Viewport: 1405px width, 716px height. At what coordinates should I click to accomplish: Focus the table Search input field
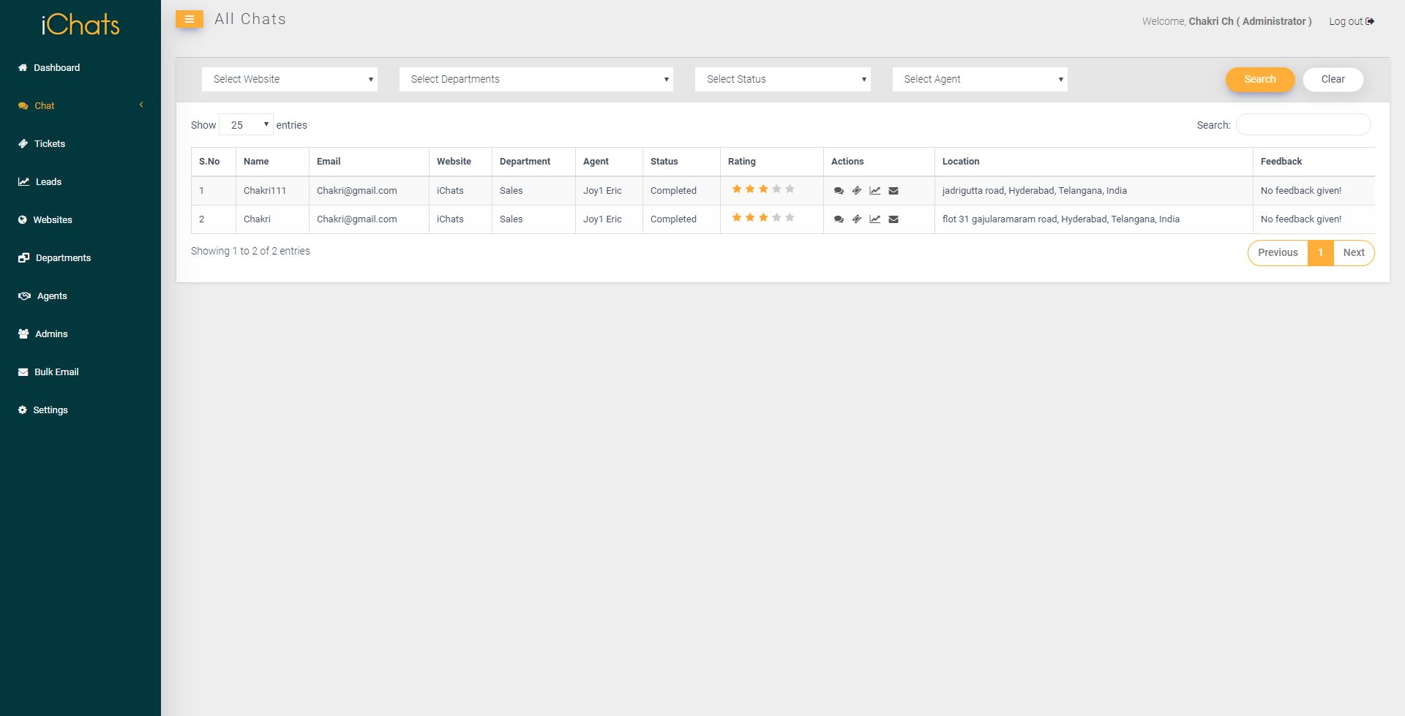1303,124
